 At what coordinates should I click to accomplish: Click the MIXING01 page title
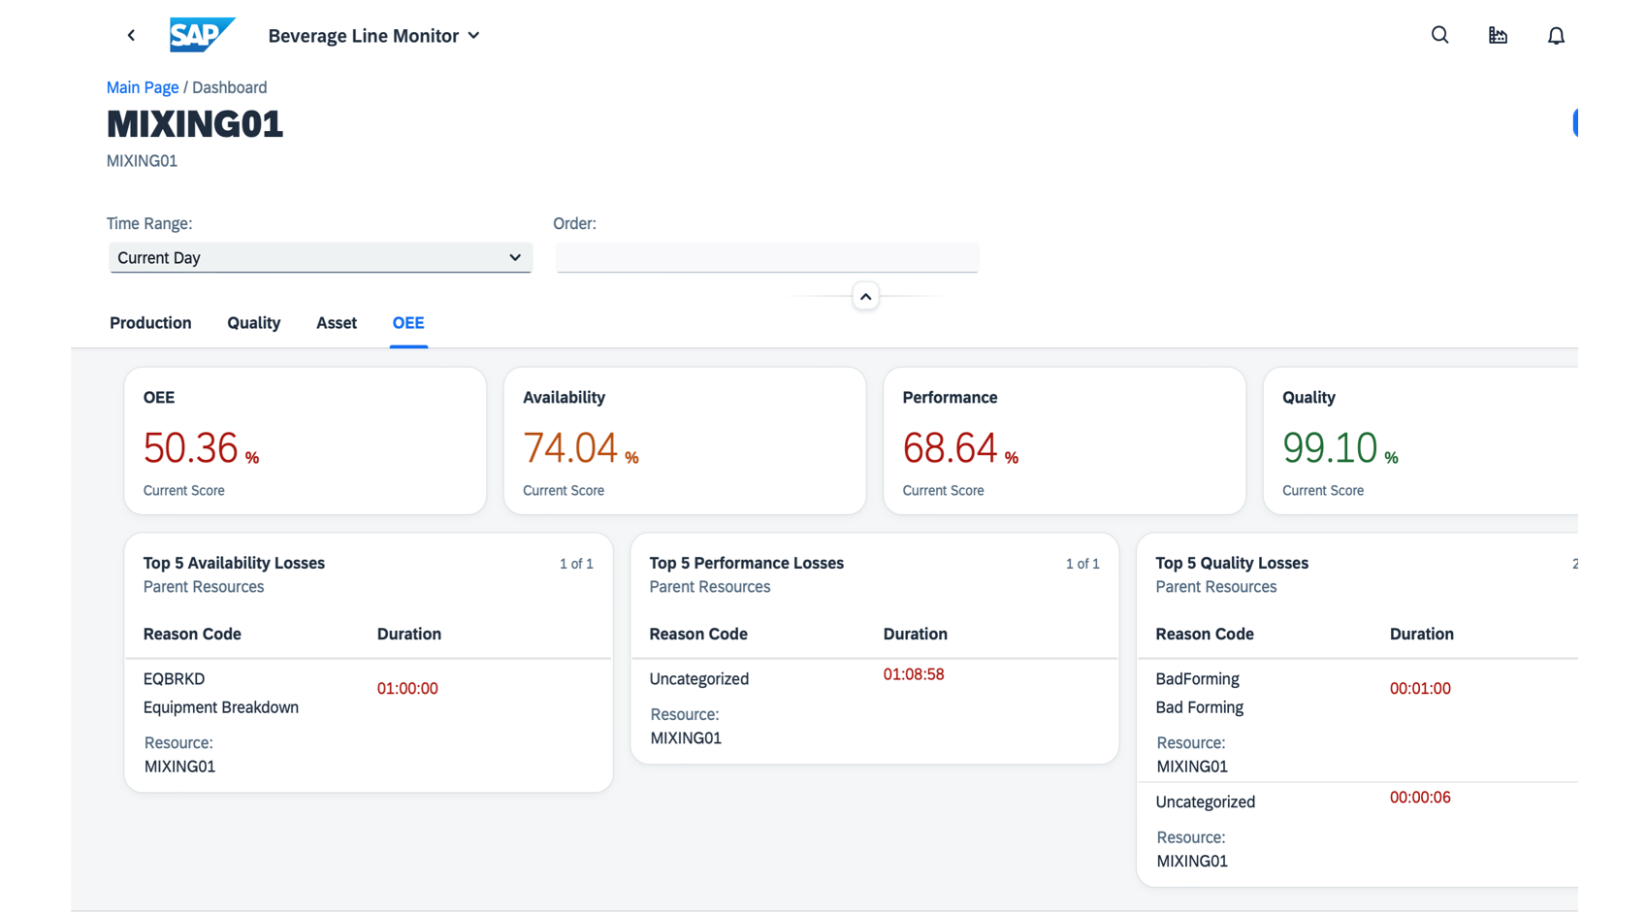tap(194, 124)
